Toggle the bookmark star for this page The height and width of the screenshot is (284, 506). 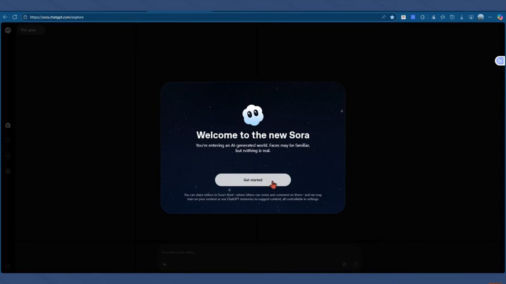(392, 17)
